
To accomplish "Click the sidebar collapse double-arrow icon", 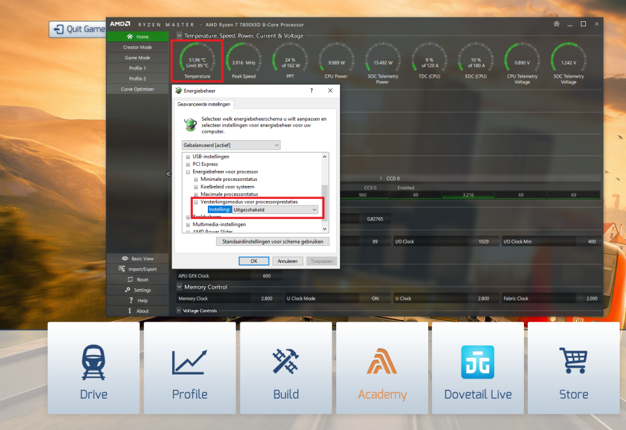I will 168,174.
